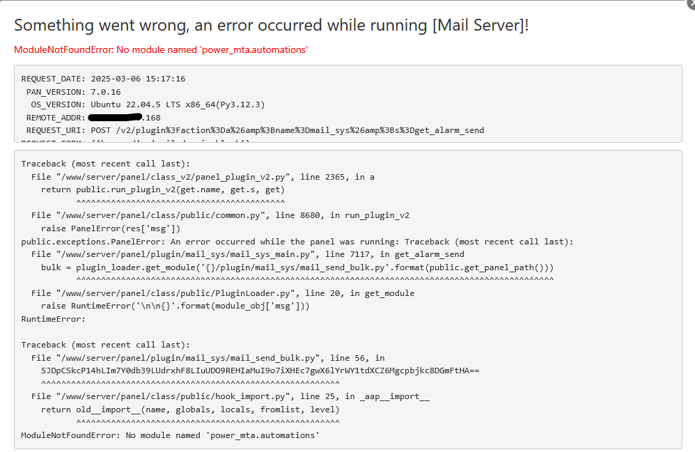Click the REQUEST_DATE line in request info

103,79
